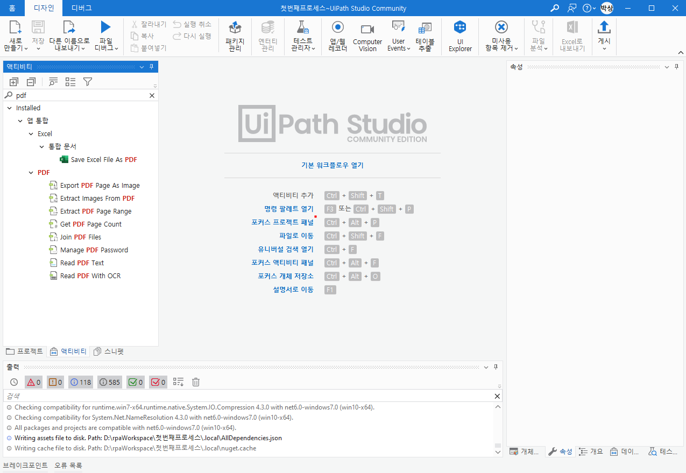Pin the activities (액티비티) panel
The width and height of the screenshot is (686, 473).
pos(152,67)
